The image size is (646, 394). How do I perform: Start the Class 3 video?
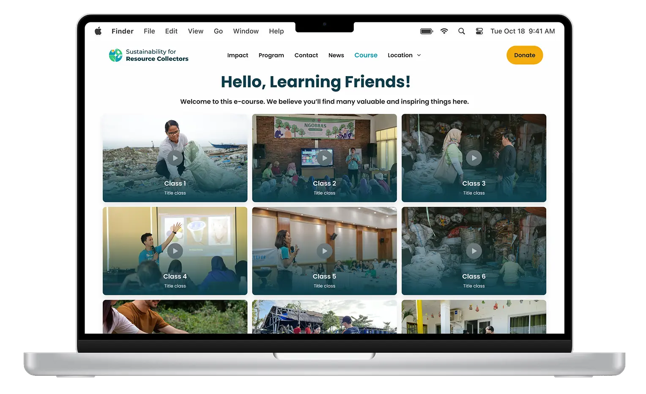[474, 158]
